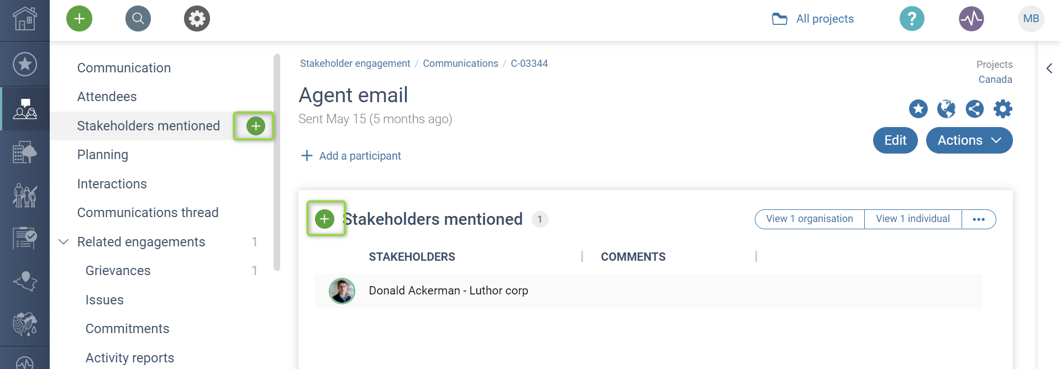Screen dimensions: 1061x369
Task: Select Communications thread in side menu
Action: (x=148, y=213)
